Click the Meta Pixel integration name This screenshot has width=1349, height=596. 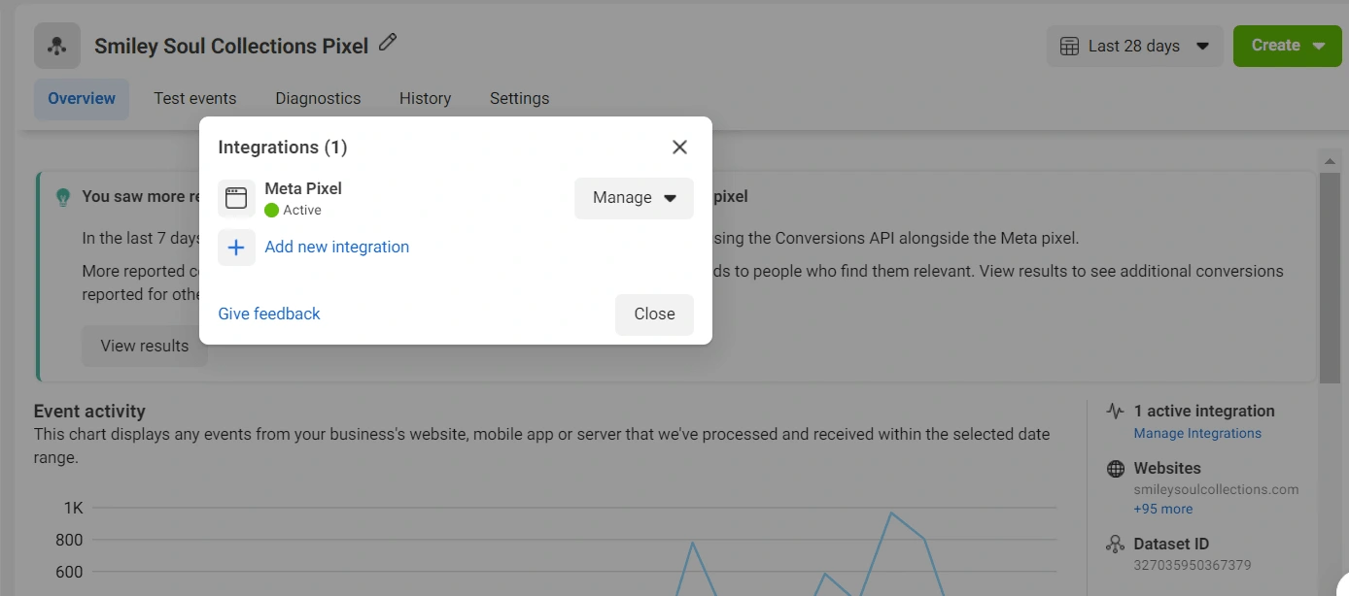pos(303,189)
